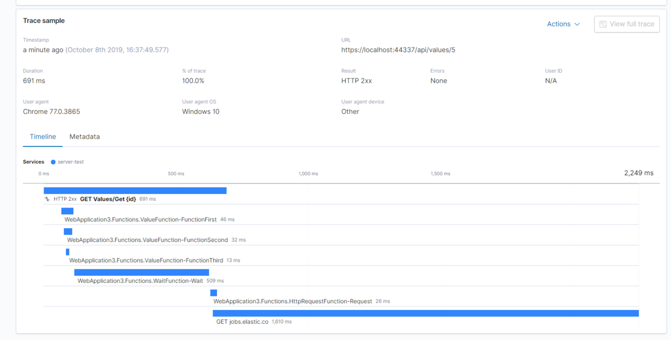Click the ValueFunction-FunctionThird span label
Viewport: 671px width, 340px height.
coord(146,261)
